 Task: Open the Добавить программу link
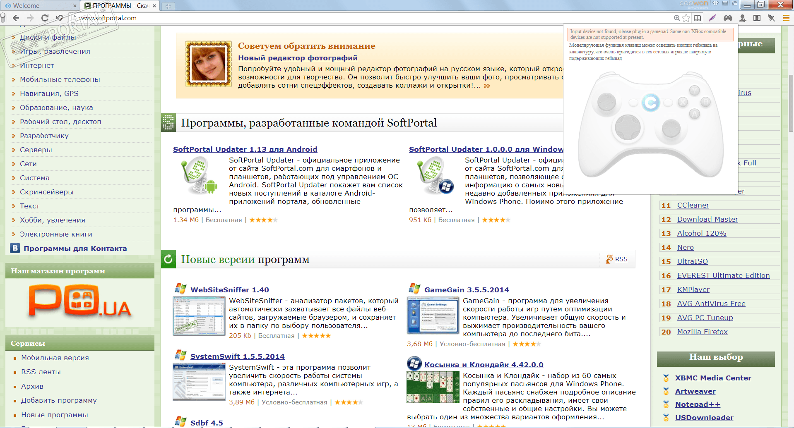[x=59, y=400]
